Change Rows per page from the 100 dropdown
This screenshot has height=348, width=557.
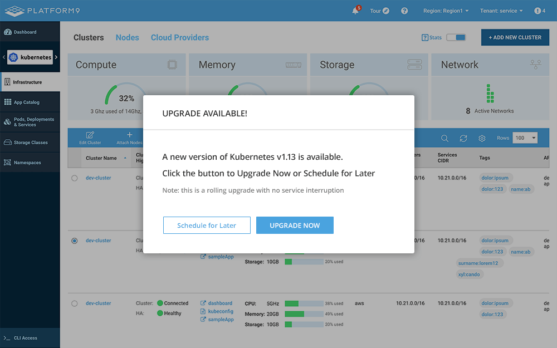524,138
